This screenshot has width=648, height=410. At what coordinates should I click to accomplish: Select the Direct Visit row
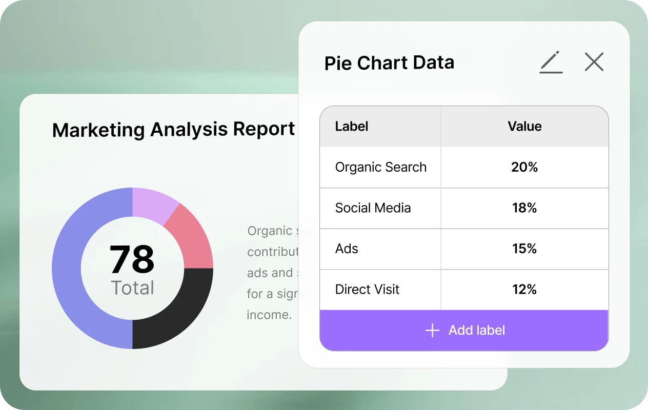pos(367,290)
